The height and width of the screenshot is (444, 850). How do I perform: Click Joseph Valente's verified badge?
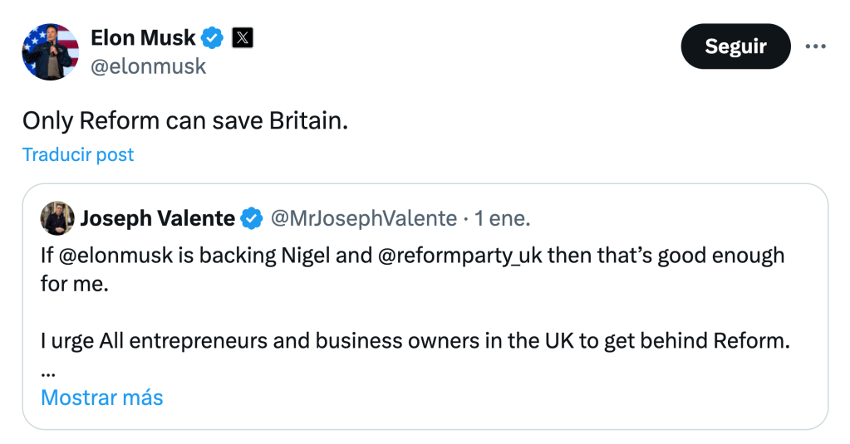tap(251, 218)
